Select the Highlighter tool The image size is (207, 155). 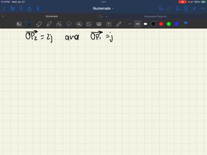coord(49,24)
